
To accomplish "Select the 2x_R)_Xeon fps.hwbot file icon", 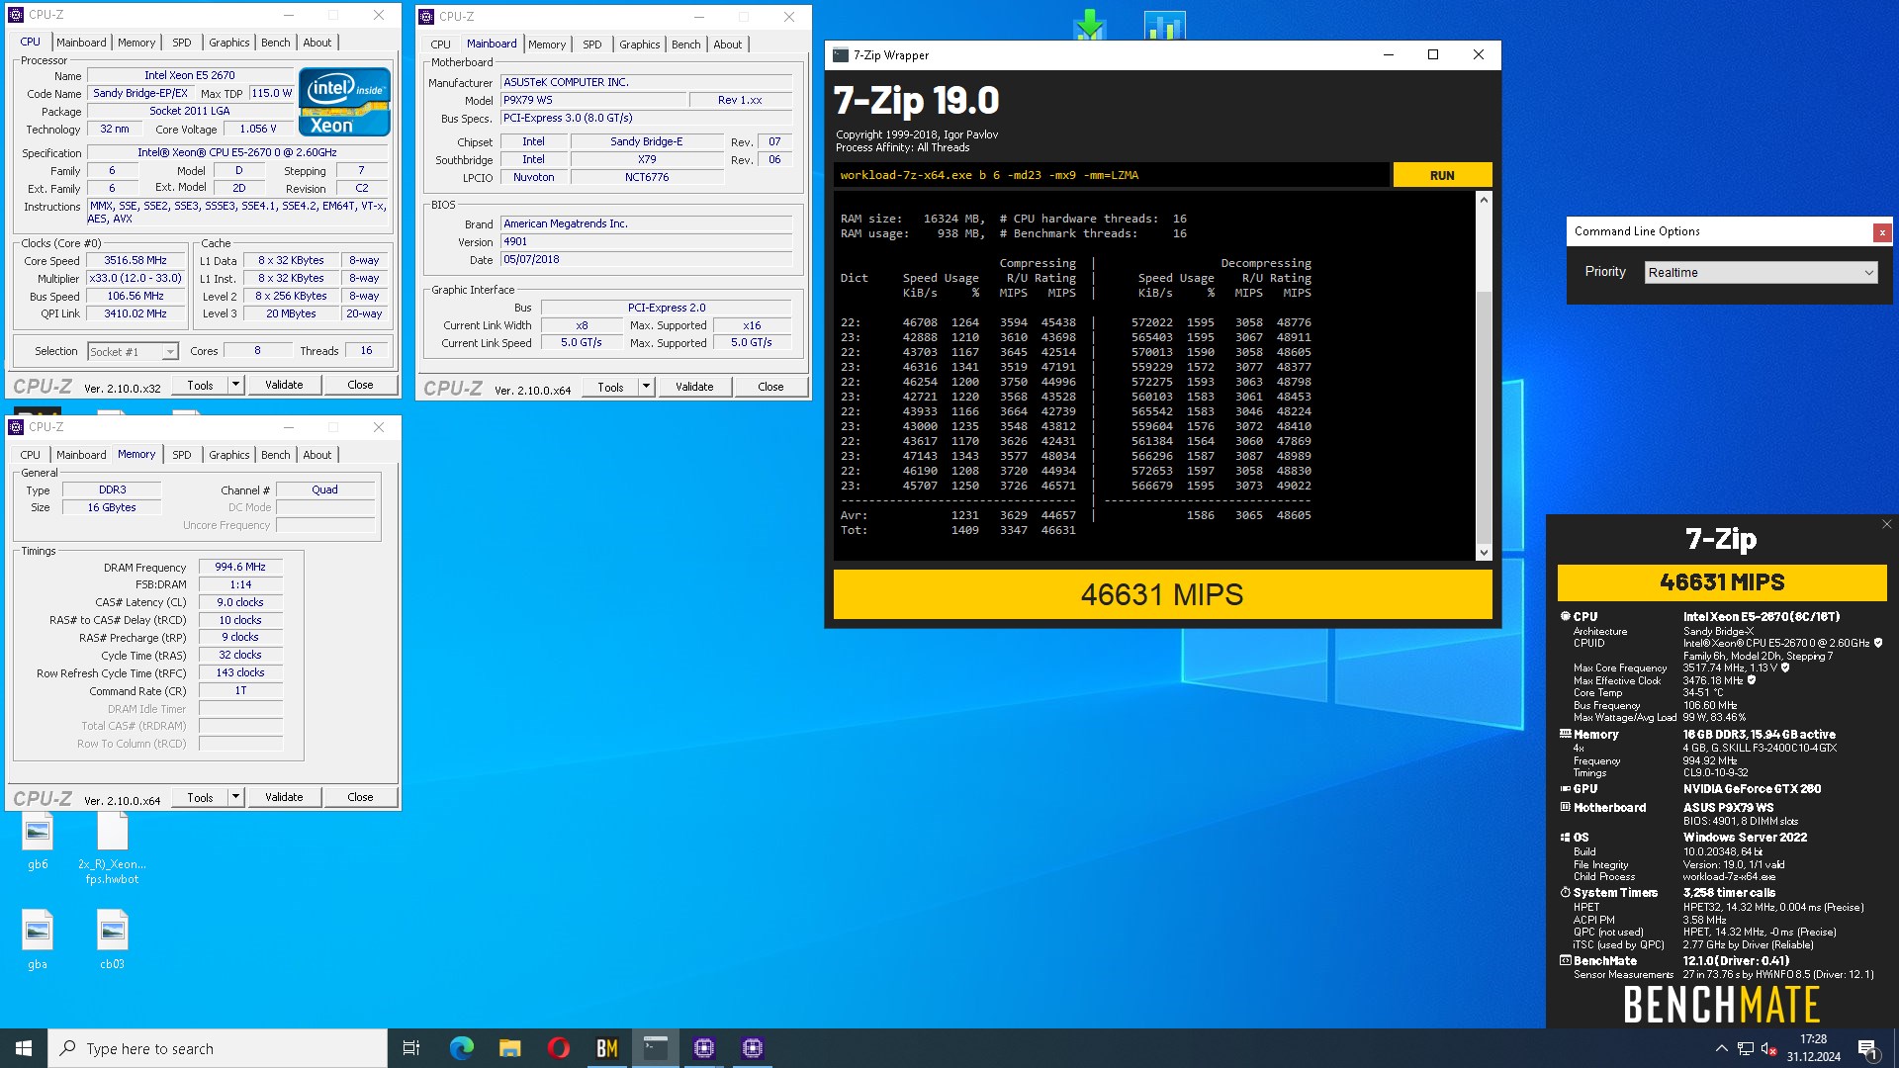I will point(112,848).
